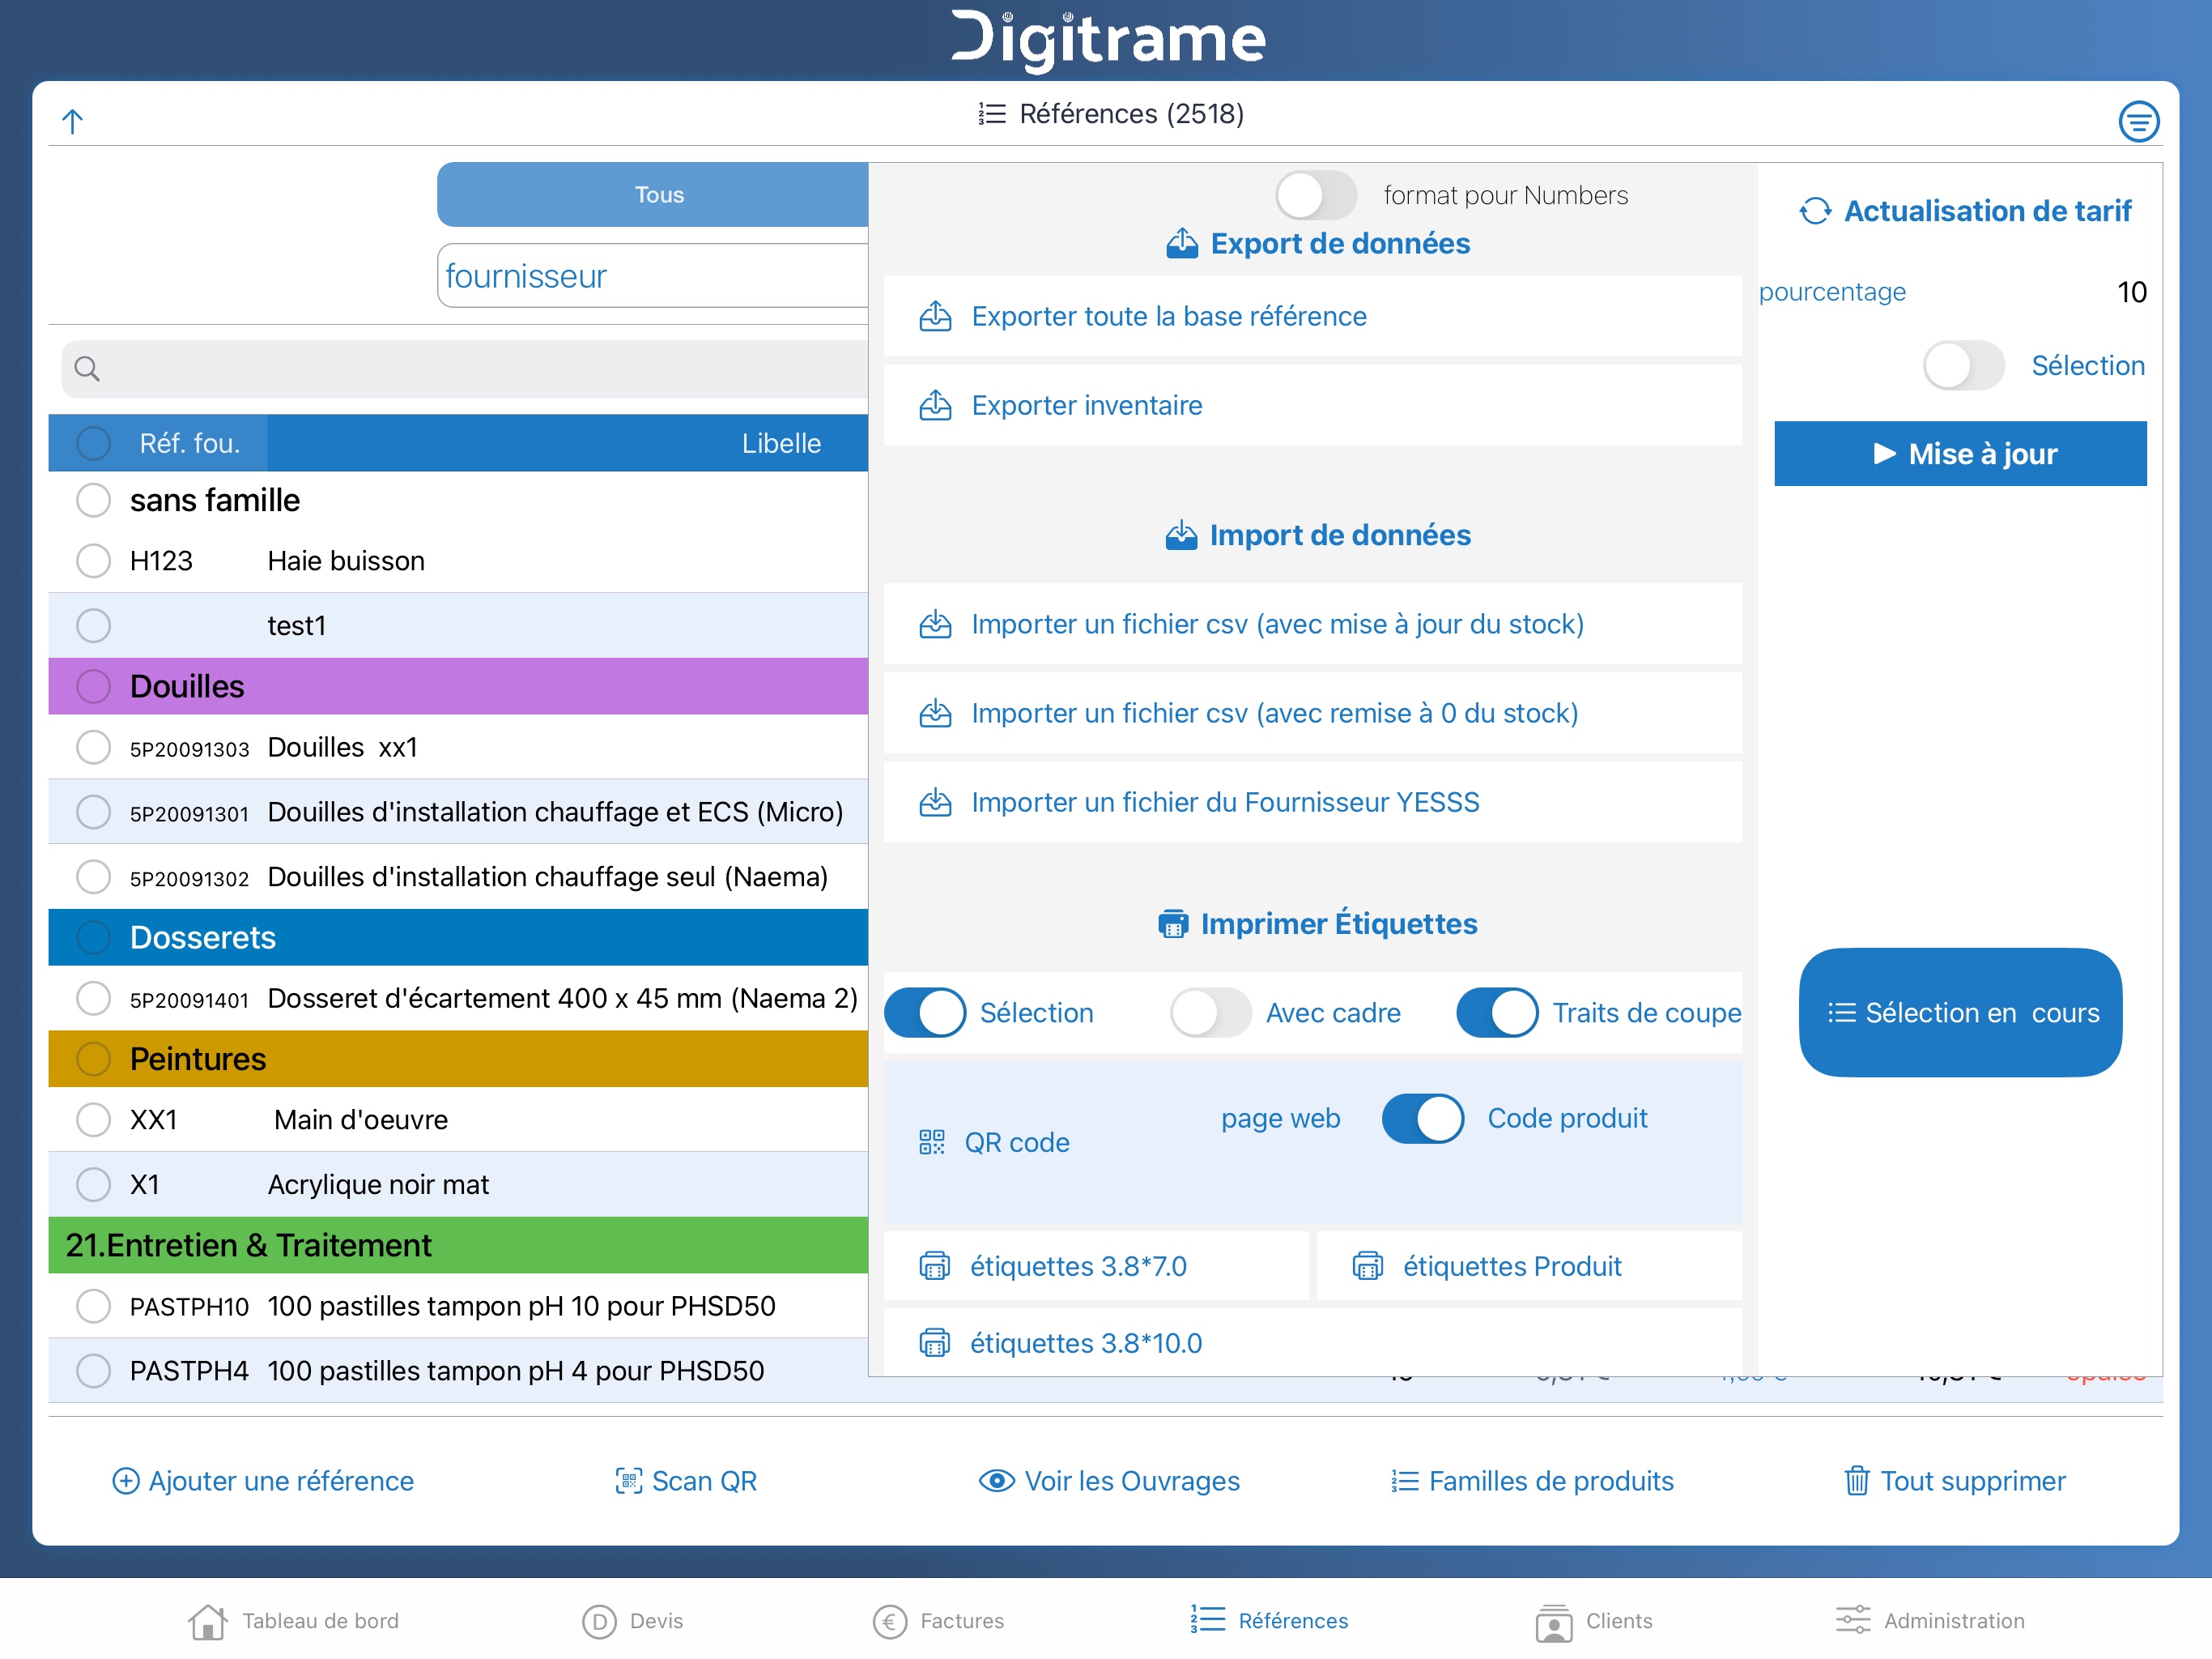Click the QR code icon

click(932, 1143)
